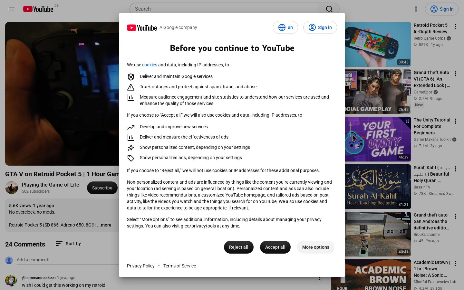This screenshot has width=464, height=290.
Task: Click the GTA V on Retroid Pocket 5 video title
Action: [x=62, y=174]
